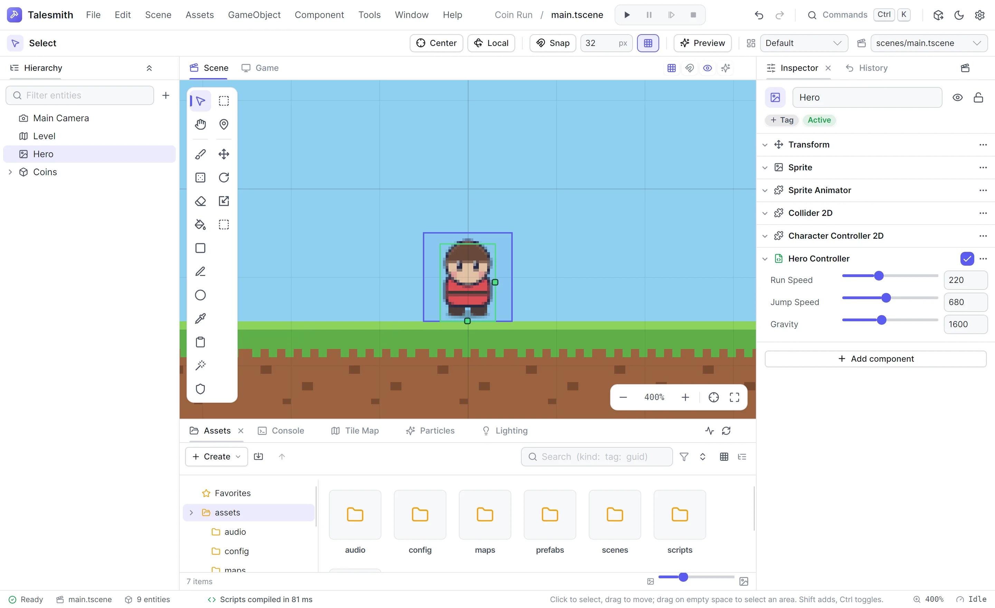Viewport: 995px width, 608px height.
Task: Choose the Eyedropper tool
Action: 200,319
